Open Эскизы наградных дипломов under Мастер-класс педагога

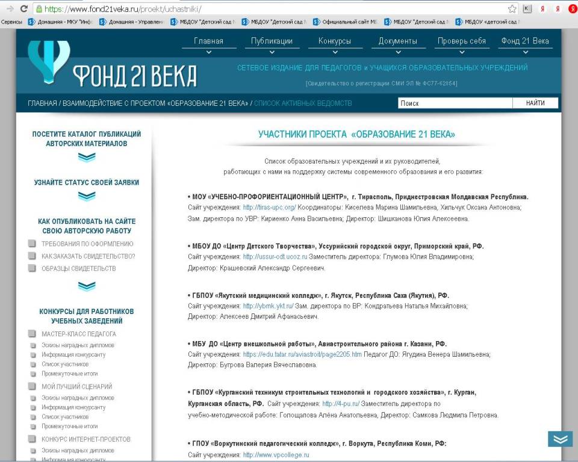[78, 345]
